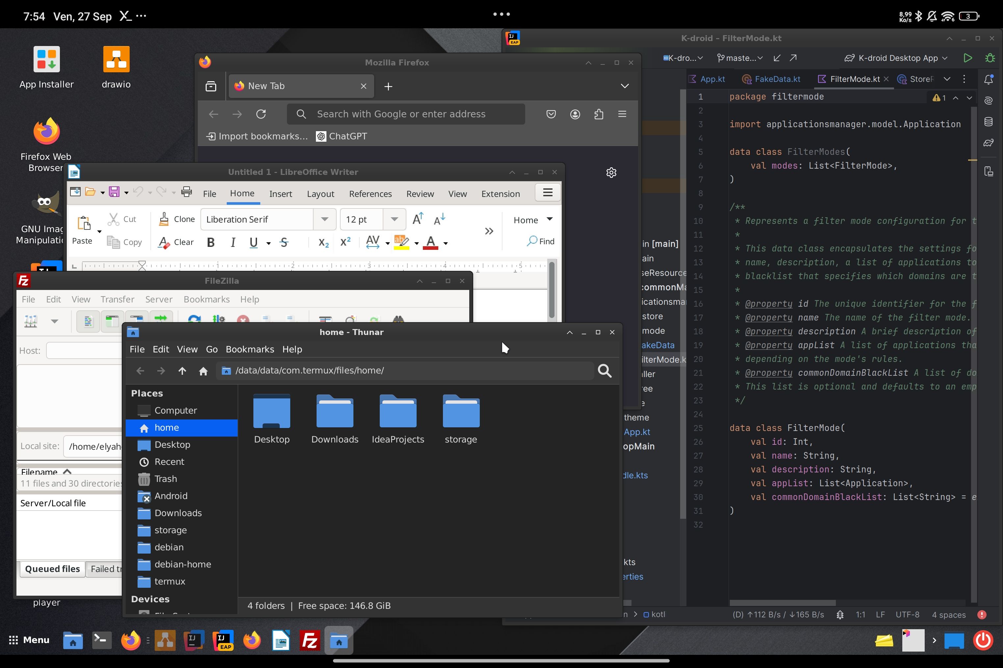Image resolution: width=1003 pixels, height=668 pixels.
Task: Open the Database tool window in IntelliJ
Action: click(989, 121)
